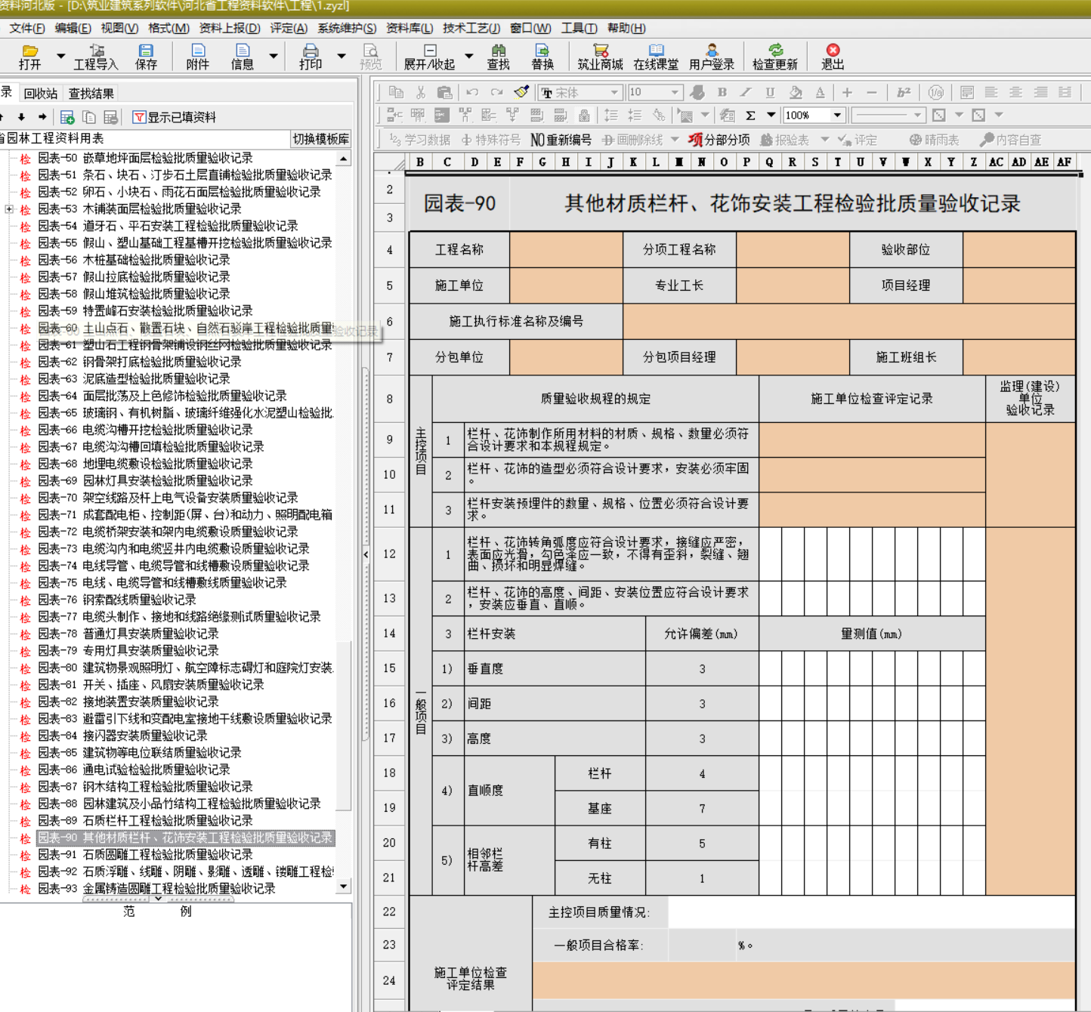Click the move right arrow icon
This screenshot has width=1091, height=1012.
click(x=42, y=117)
